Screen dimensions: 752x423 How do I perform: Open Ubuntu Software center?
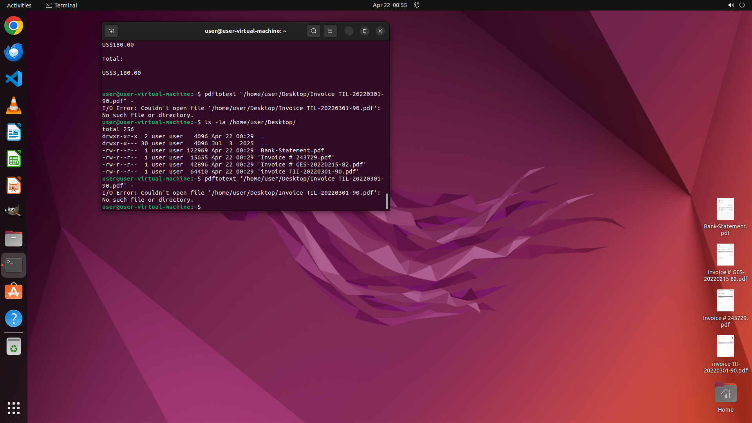[x=14, y=292]
